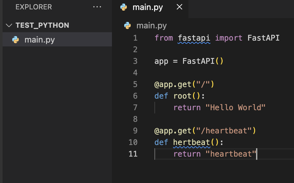
Task: Click line number 10 in the gutter
Action: pos(133,142)
